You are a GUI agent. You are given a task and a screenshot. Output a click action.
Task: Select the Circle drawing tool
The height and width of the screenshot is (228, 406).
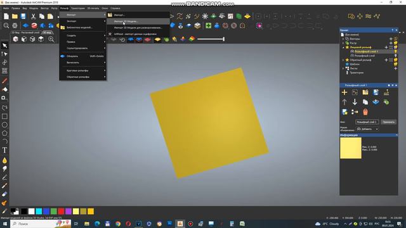coord(4,125)
